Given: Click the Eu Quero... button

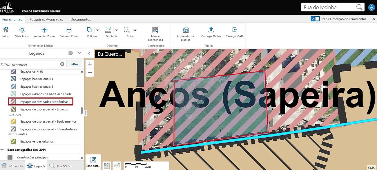Looking at the screenshot, I should point(110,54).
